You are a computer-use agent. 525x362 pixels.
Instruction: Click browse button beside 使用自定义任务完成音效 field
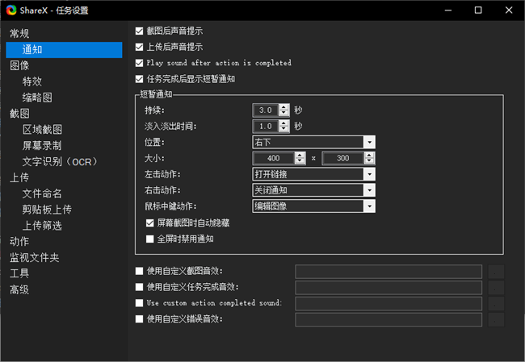(496, 288)
